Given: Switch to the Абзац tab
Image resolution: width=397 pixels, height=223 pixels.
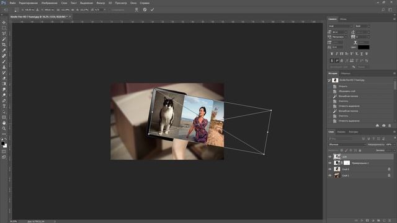Looking at the screenshot, I should 343,19.
